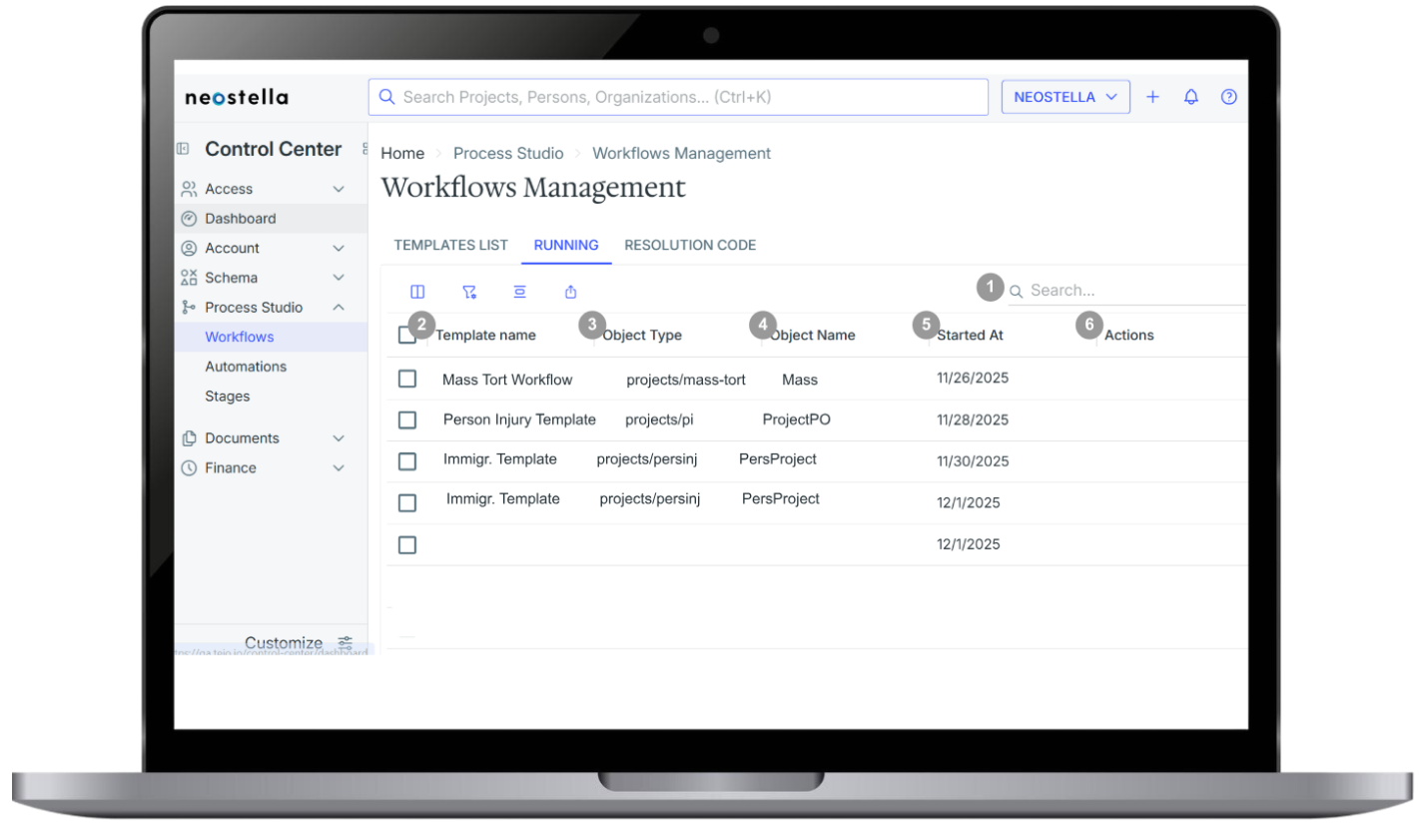Open notifications bell icon
This screenshot has width=1421, height=831.
[x=1190, y=97]
